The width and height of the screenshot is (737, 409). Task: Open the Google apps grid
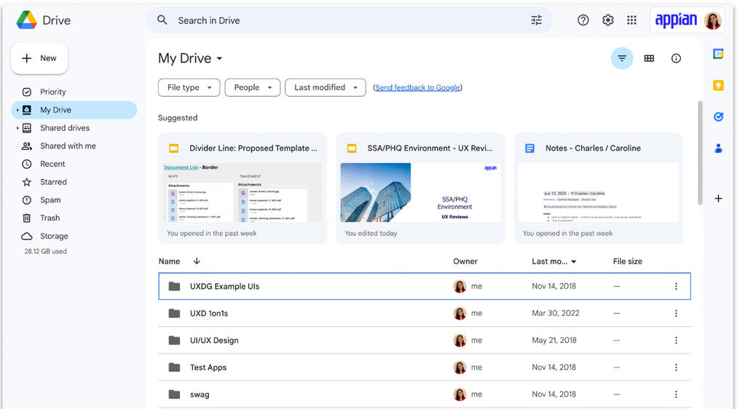point(631,20)
